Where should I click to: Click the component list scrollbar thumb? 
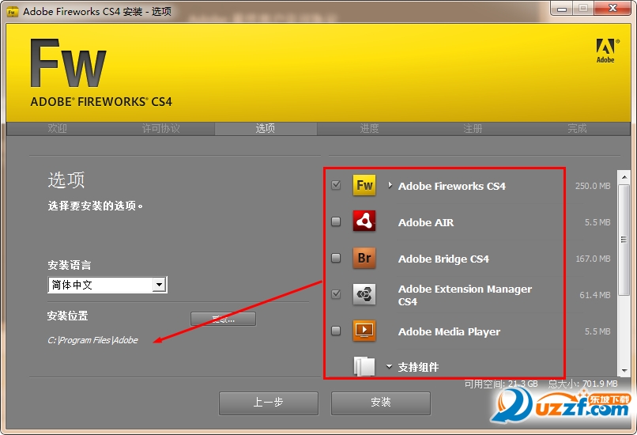(624, 240)
